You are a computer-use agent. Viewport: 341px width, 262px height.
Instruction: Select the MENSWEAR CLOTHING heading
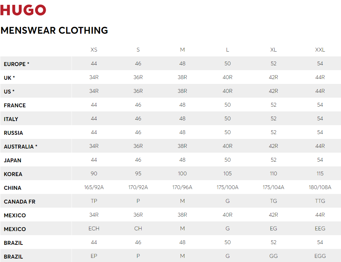point(54,31)
